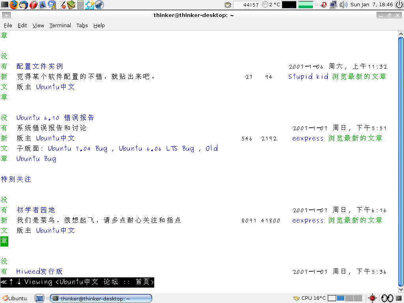This screenshot has height=303, width=404.
Task: Click the description 系统错误报告和讨论
Action: [x=52, y=128]
